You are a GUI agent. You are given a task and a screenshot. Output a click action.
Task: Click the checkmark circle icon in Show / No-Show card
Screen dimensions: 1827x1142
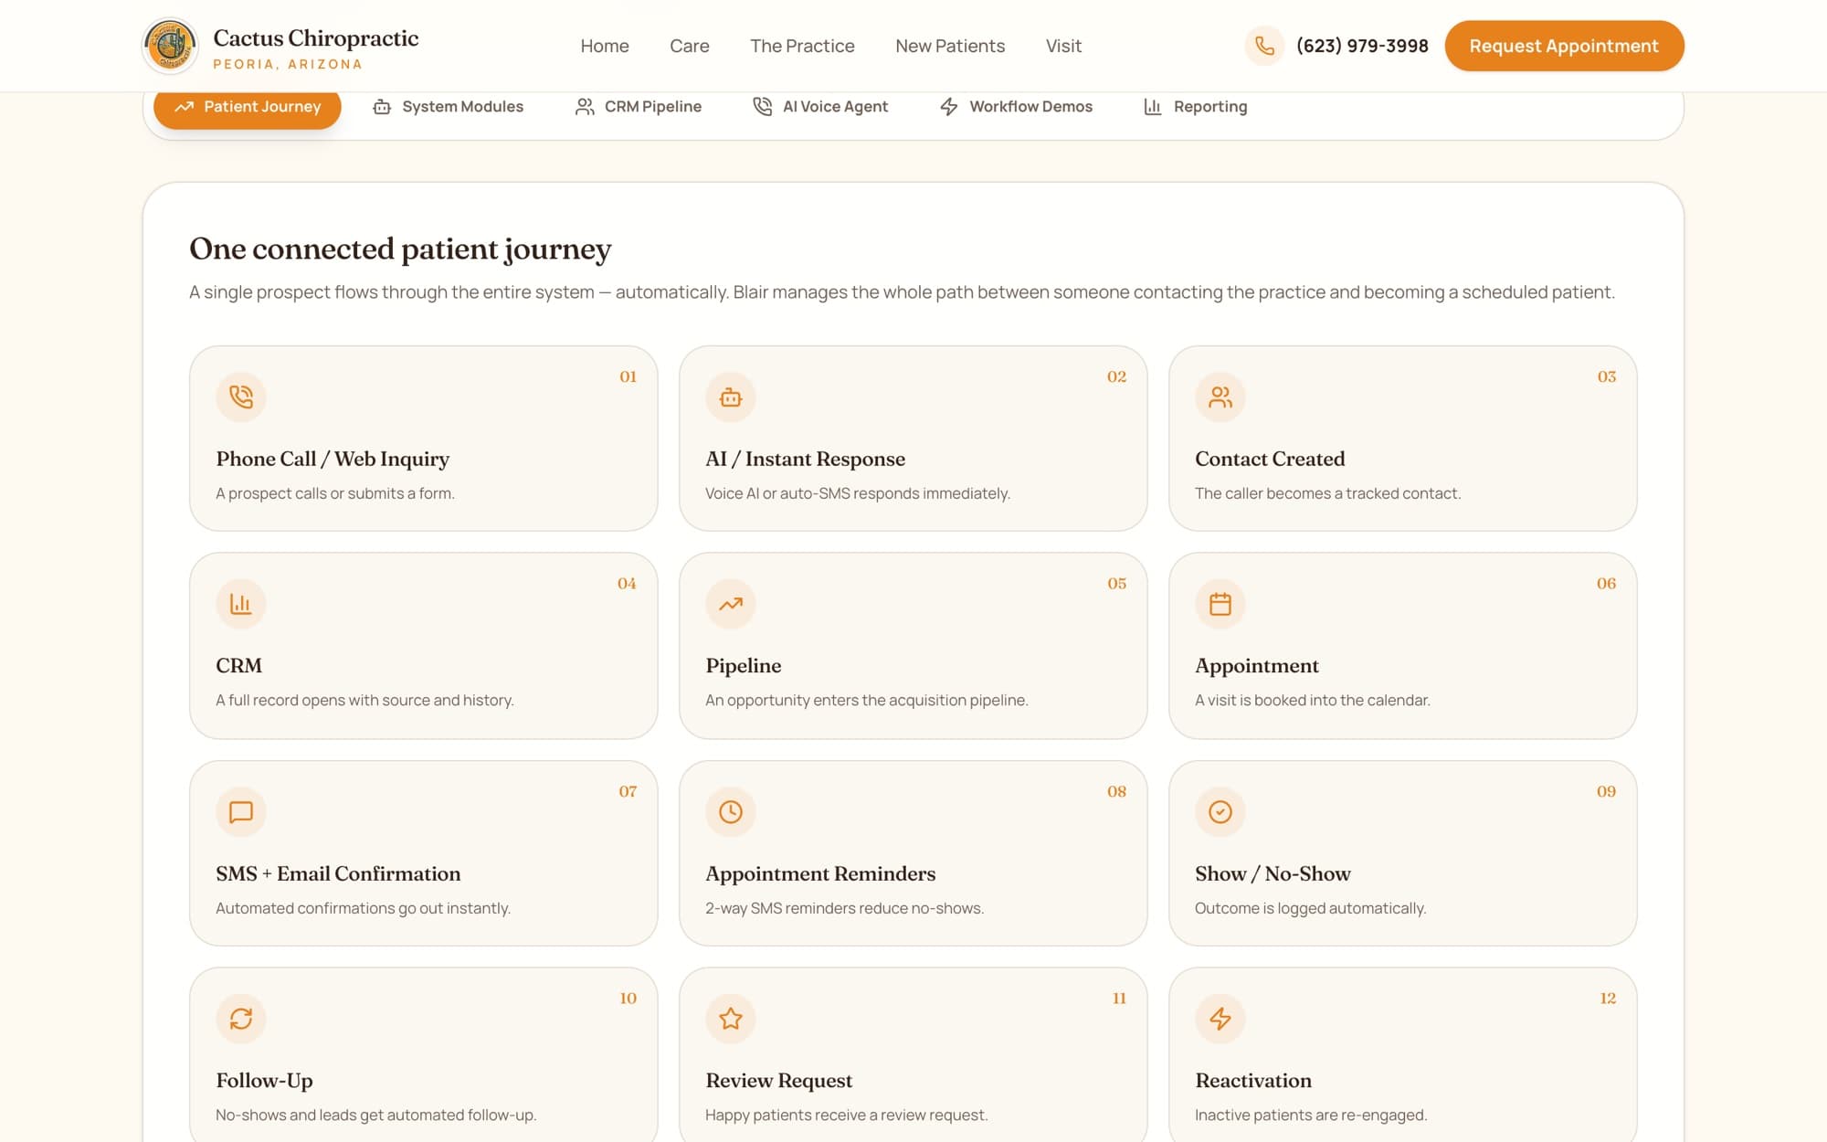click(1220, 812)
